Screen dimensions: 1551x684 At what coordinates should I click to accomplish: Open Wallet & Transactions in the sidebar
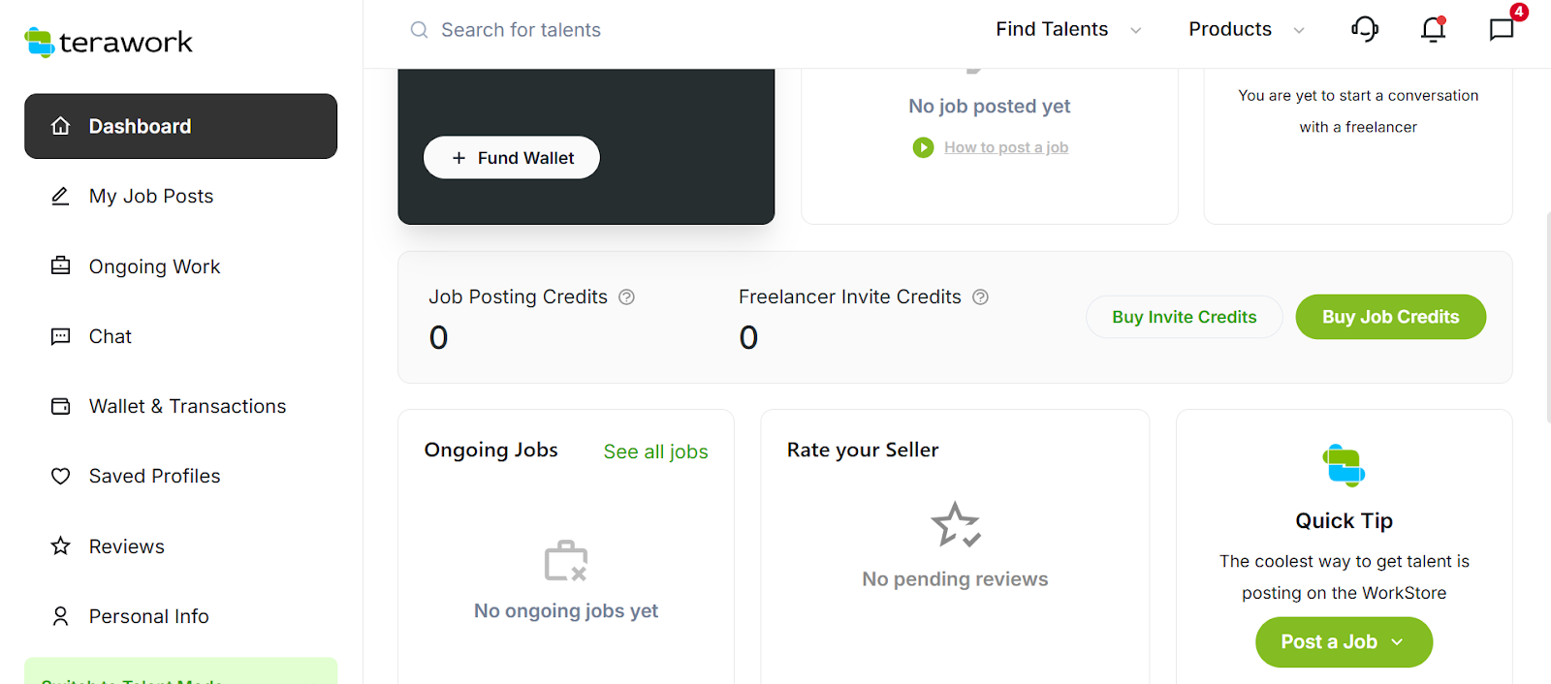click(187, 407)
